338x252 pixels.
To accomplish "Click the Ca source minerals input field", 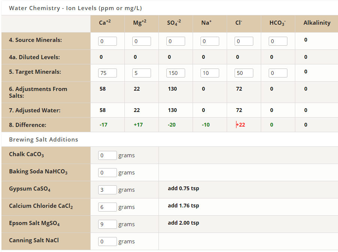I will [108, 41].
